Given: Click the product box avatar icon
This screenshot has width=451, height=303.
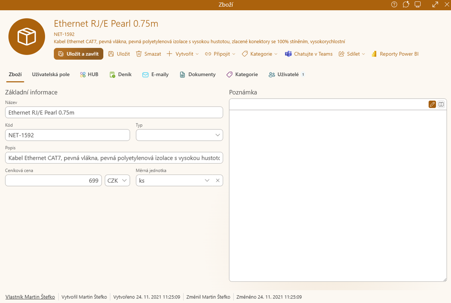Looking at the screenshot, I should pos(27,37).
